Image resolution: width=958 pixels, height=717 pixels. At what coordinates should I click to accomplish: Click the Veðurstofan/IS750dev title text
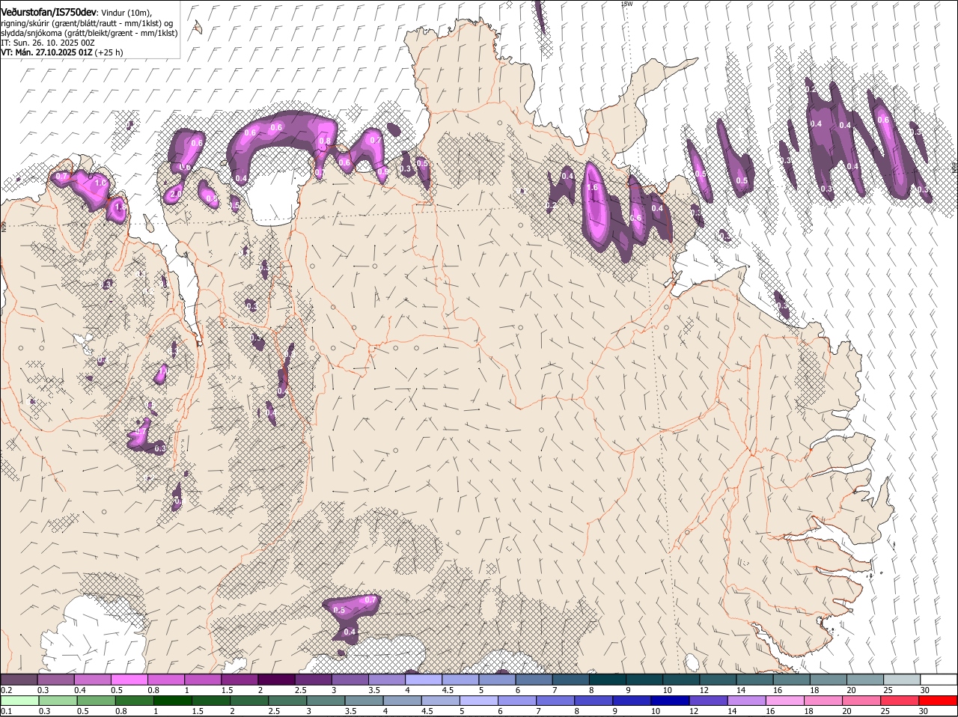coord(49,11)
